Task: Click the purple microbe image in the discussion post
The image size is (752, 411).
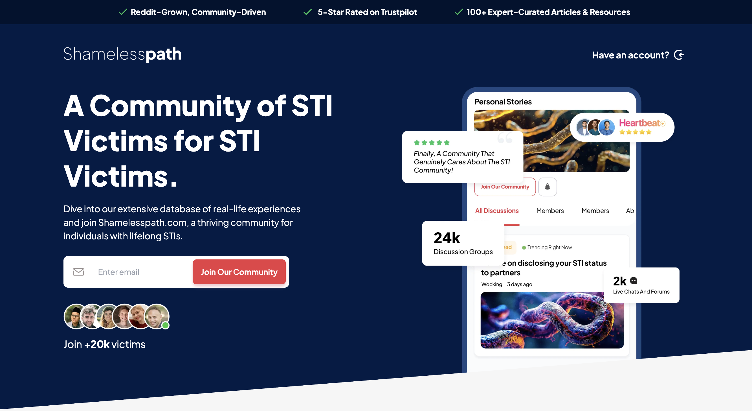Action: click(552, 320)
